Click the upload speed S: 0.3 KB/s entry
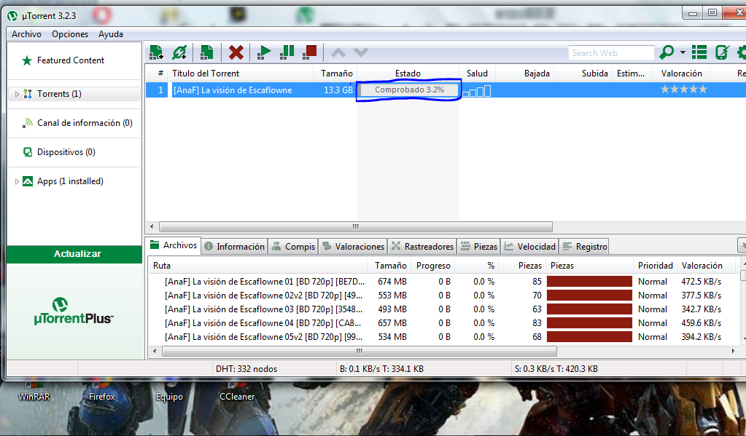746x436 pixels. click(x=556, y=369)
